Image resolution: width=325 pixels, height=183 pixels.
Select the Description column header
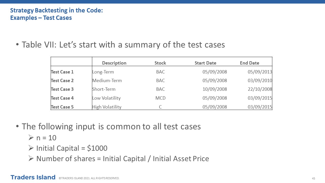(114, 63)
